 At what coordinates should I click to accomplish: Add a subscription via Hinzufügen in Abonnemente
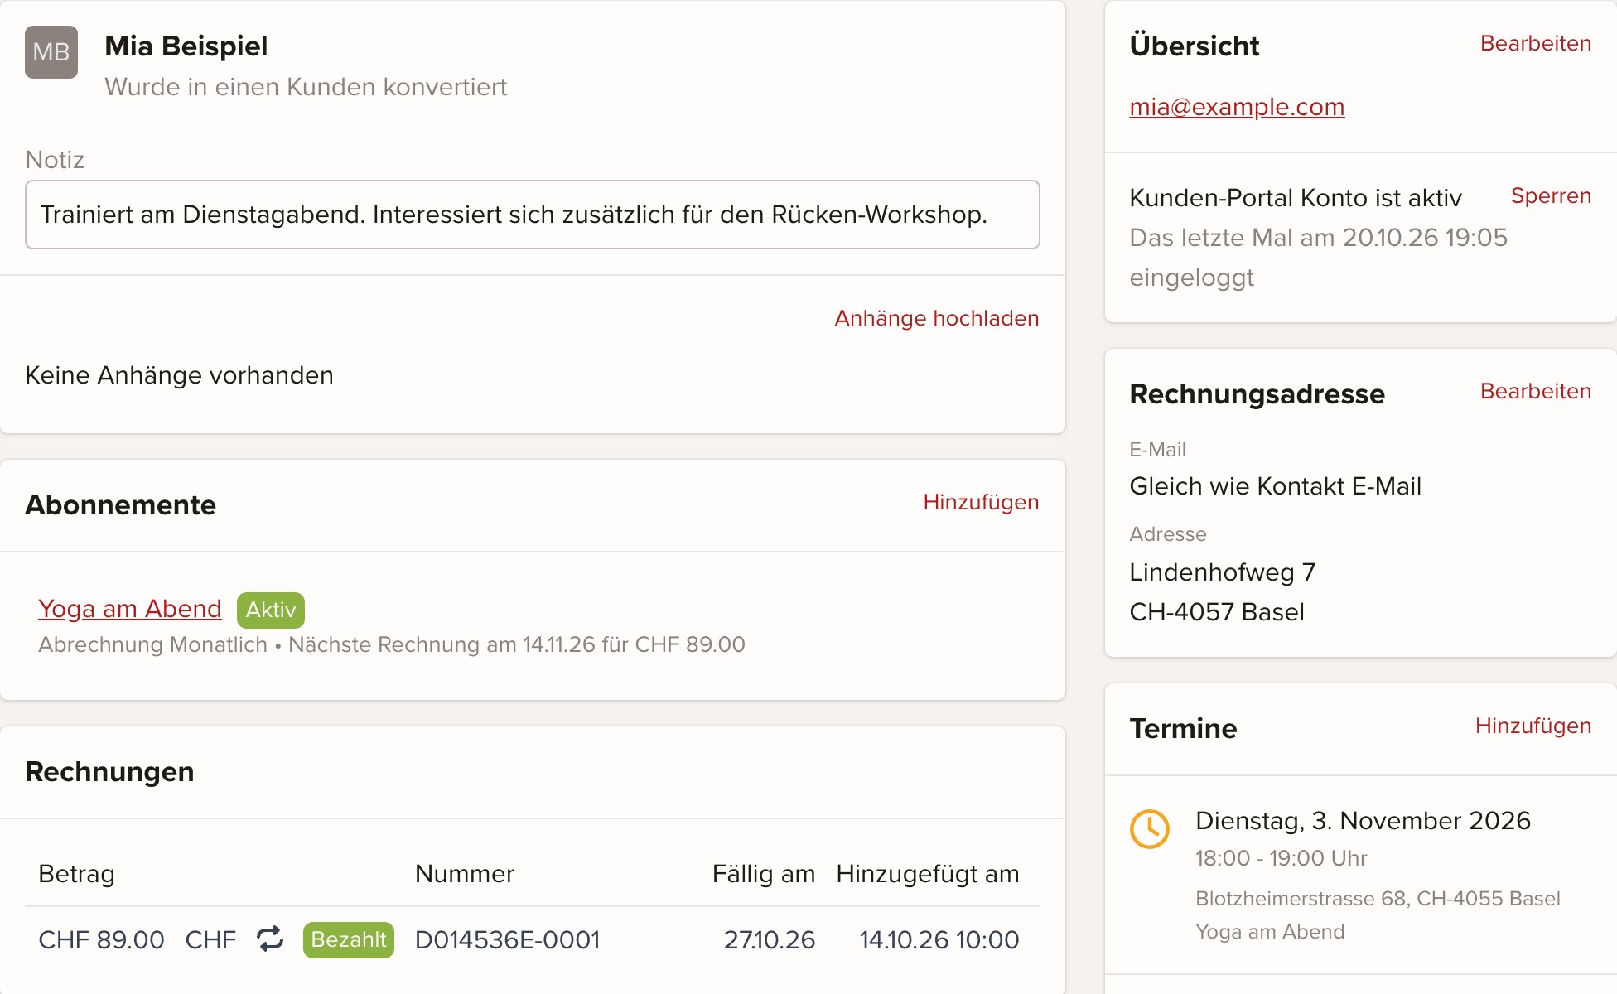[981, 502]
